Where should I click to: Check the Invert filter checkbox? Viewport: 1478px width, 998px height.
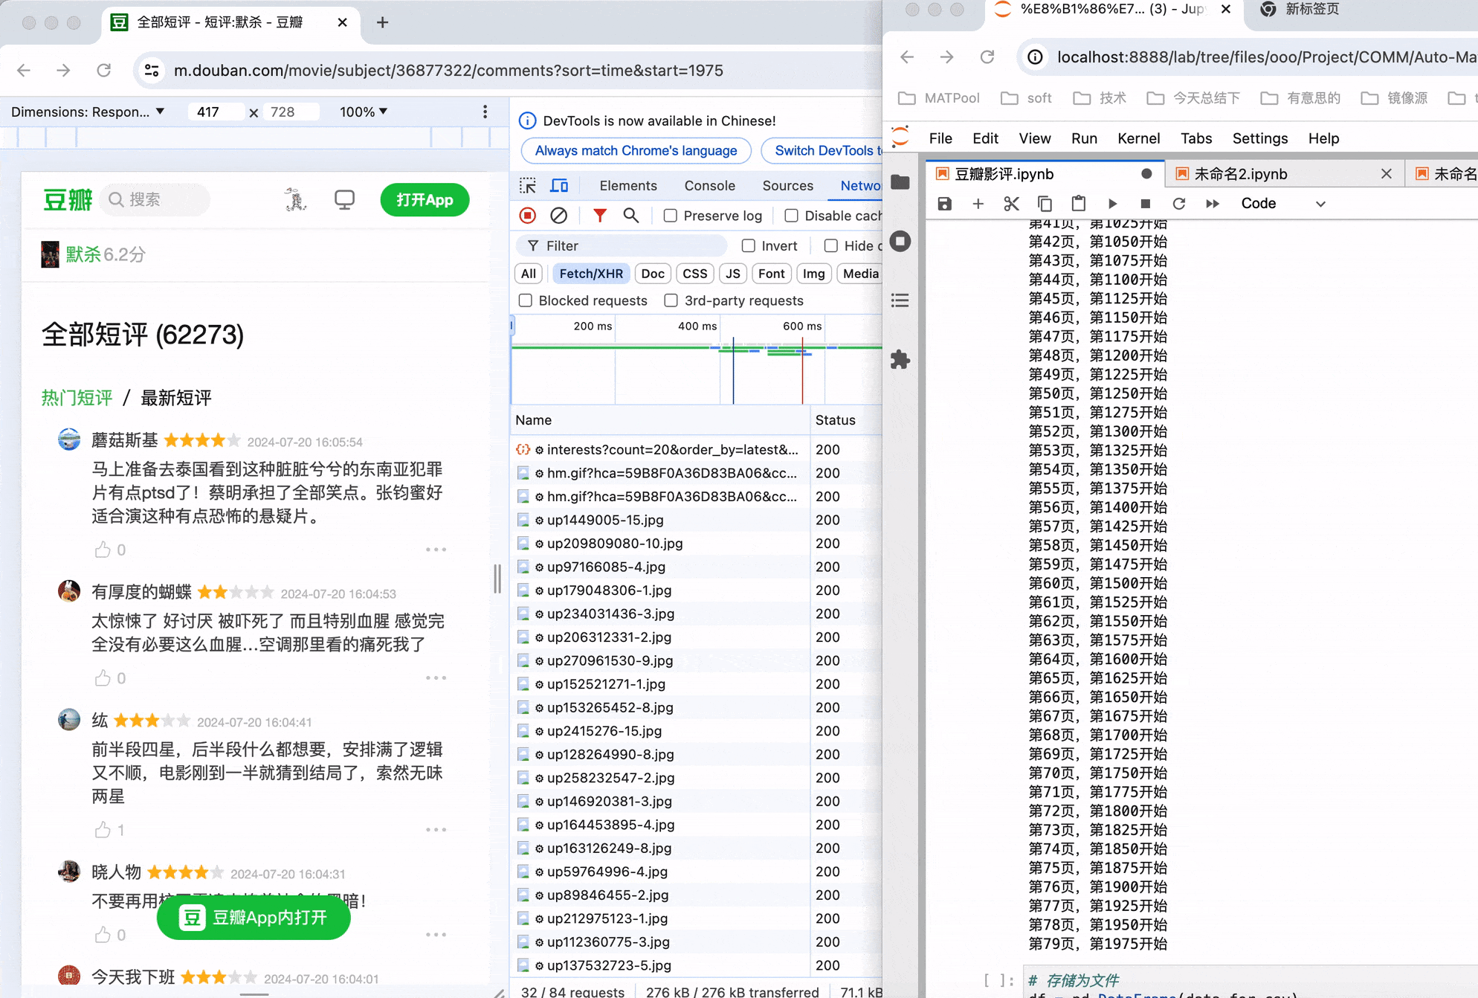(x=749, y=246)
